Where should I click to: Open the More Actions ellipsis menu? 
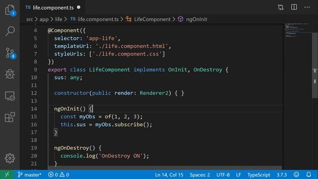(307, 7)
